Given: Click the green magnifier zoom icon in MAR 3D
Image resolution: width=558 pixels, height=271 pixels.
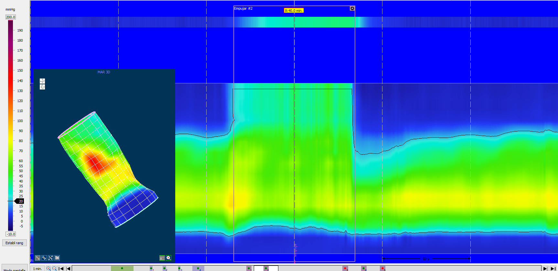Looking at the screenshot, I should click(x=168, y=258).
